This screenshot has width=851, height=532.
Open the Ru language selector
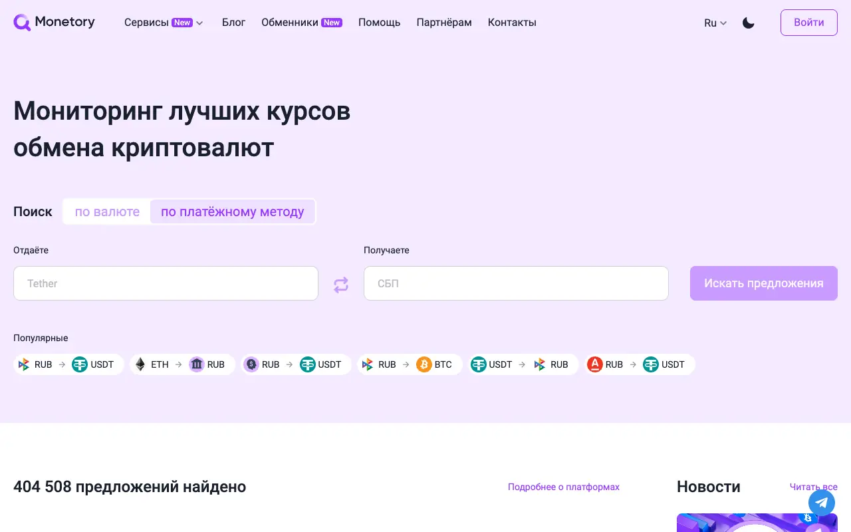click(x=715, y=23)
